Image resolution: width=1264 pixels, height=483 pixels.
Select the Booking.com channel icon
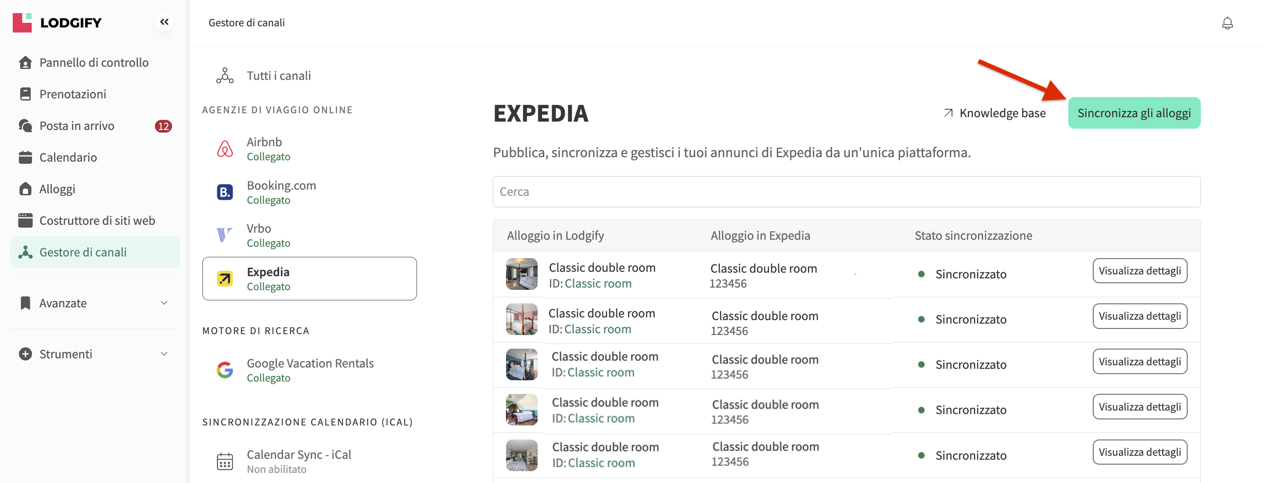point(225,192)
